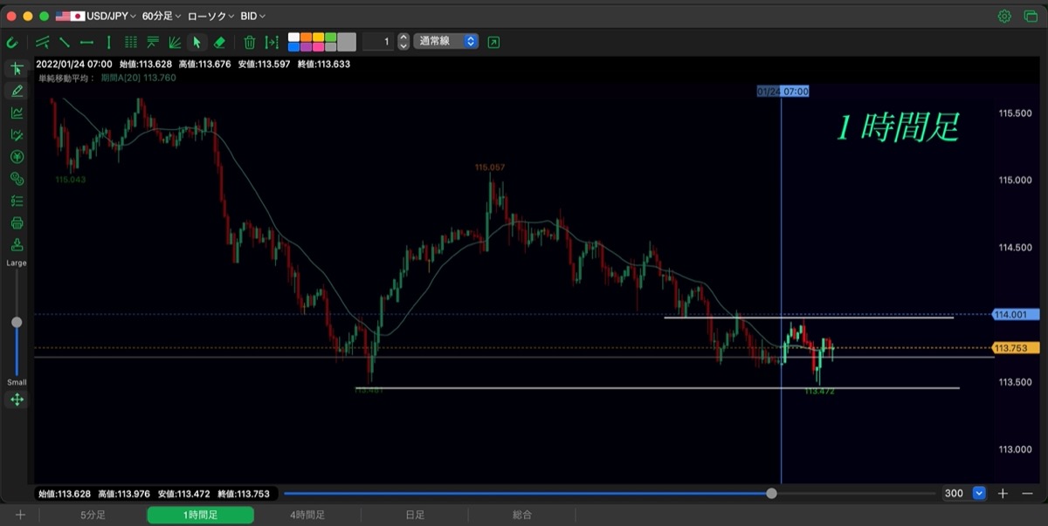Click the line width stepper arrows
1048x526 pixels.
pos(403,41)
